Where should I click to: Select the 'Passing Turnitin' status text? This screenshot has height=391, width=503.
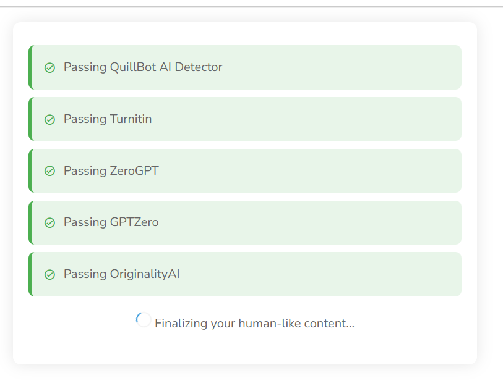[108, 119]
